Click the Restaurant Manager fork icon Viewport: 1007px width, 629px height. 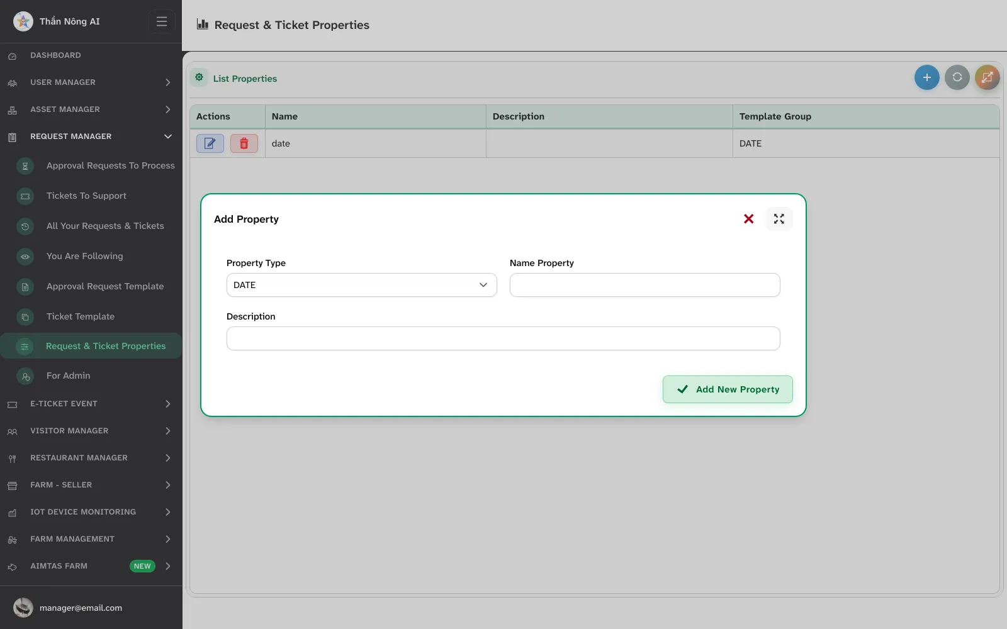tap(12, 459)
